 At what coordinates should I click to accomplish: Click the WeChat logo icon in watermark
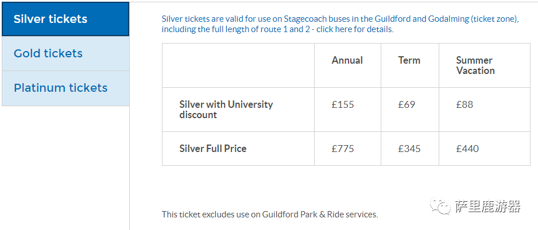tap(440, 206)
